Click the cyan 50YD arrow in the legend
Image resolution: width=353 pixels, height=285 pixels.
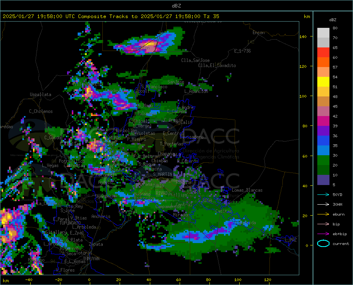tap(323, 194)
